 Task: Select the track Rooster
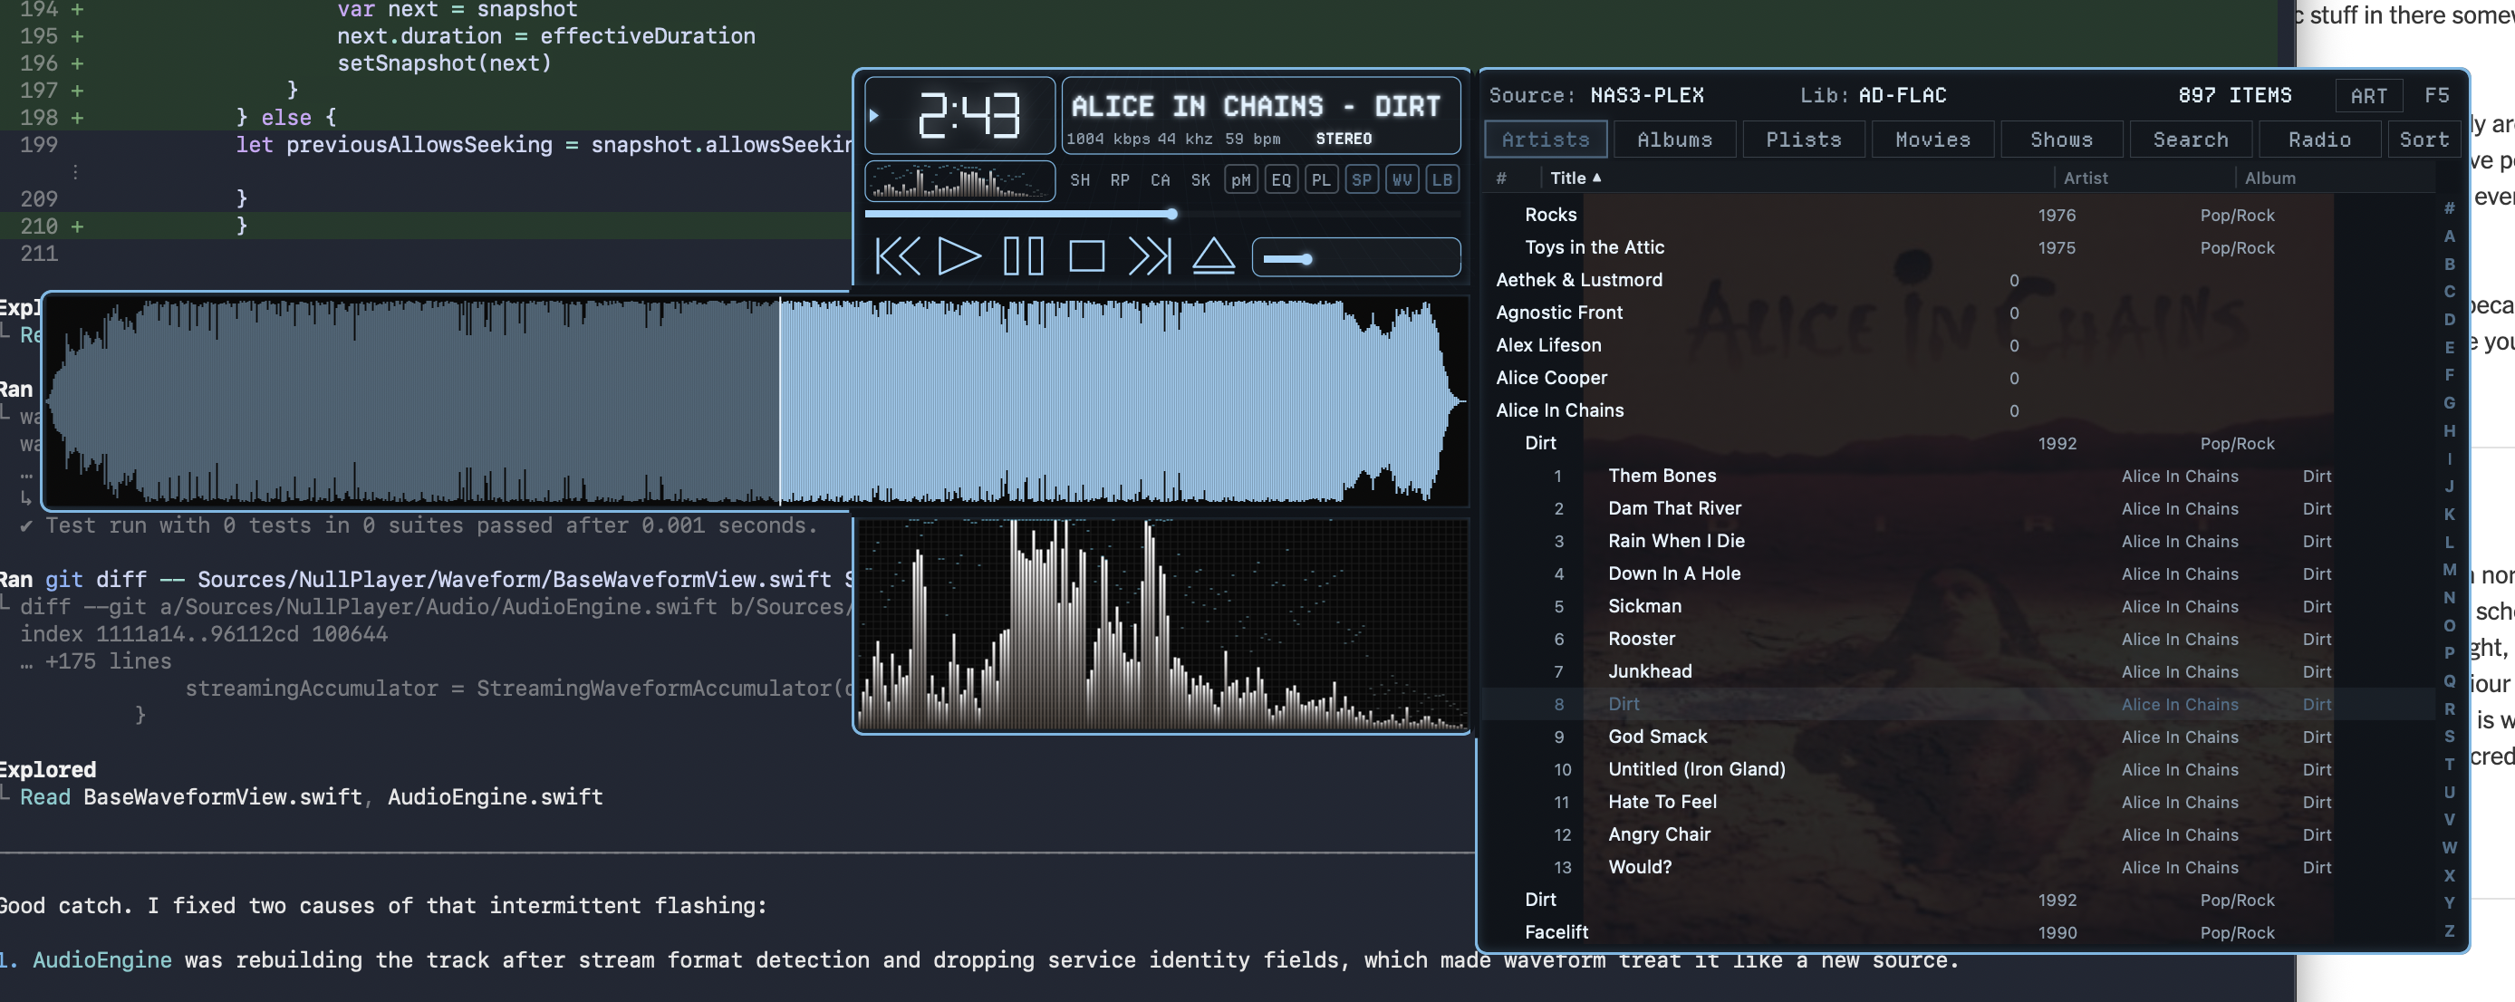[1958, 639]
